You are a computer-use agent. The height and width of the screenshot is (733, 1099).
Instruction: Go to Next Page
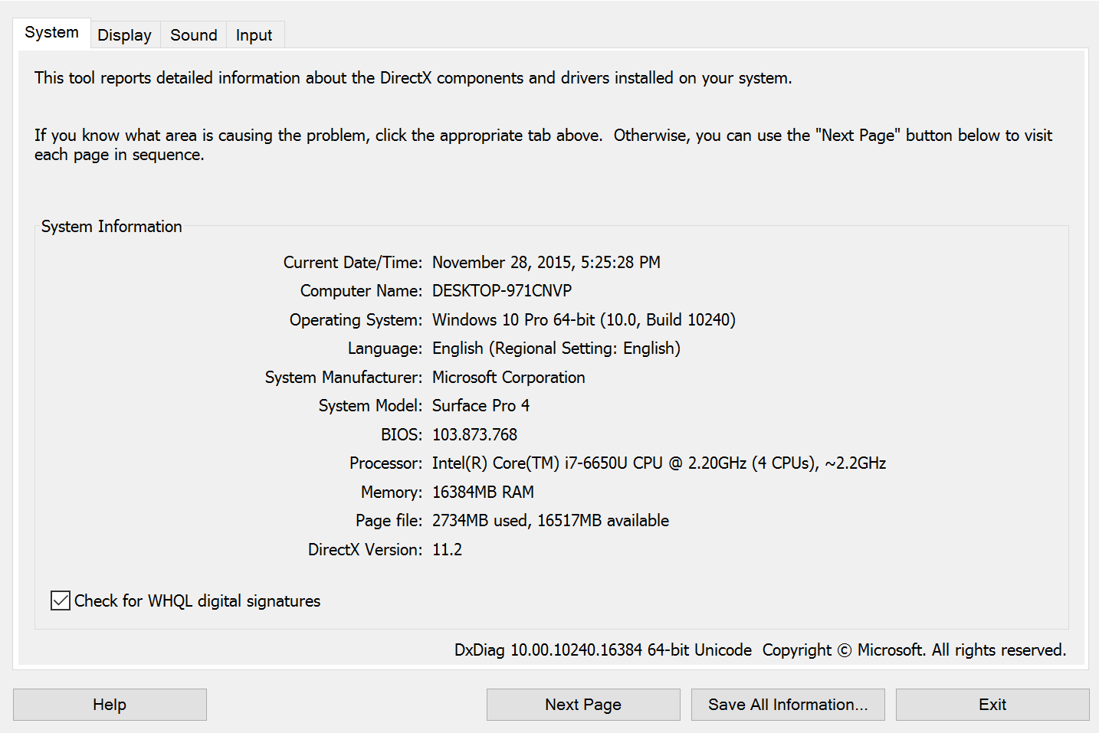(583, 705)
